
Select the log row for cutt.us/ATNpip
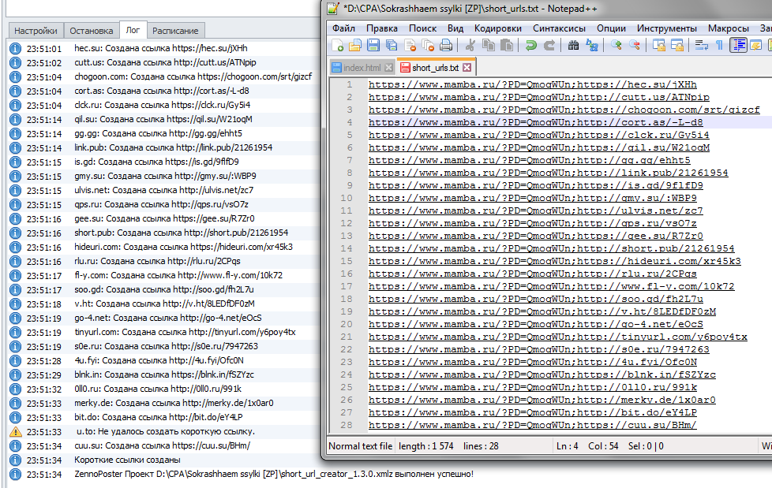(164, 62)
